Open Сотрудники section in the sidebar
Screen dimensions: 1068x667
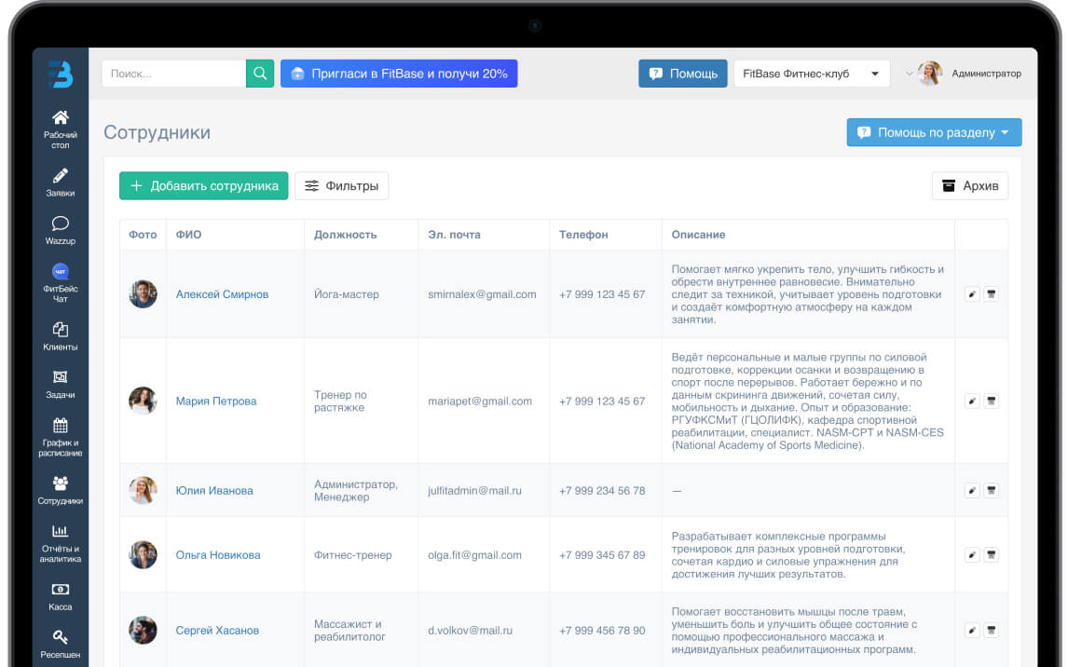(60, 490)
